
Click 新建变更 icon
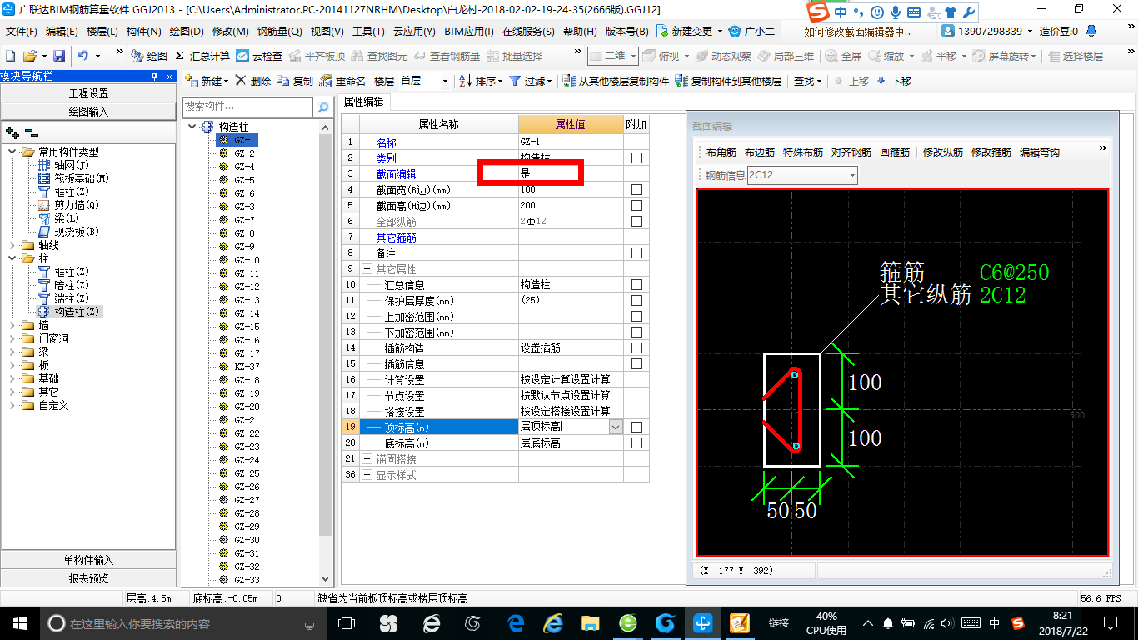click(x=685, y=31)
